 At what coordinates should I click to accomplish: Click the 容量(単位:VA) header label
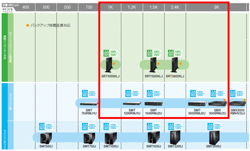(x=10, y=5)
